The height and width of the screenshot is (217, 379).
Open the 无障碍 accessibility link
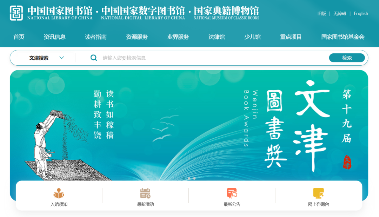pos(340,14)
